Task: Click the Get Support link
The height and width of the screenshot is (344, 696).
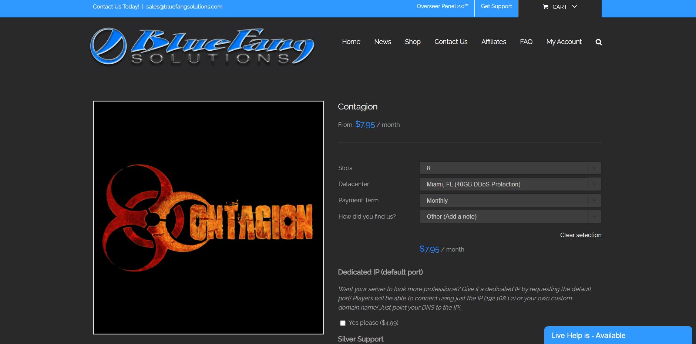Action: click(x=496, y=6)
